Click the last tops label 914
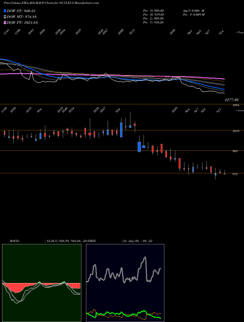 click(x=221, y=33)
